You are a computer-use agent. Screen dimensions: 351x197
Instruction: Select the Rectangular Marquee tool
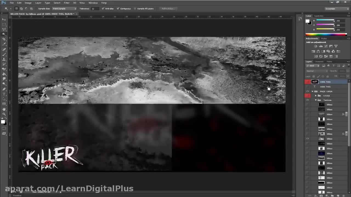(4, 24)
